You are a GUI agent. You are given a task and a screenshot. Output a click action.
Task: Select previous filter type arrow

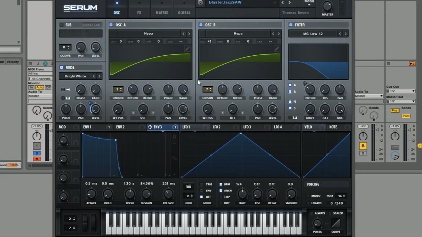340,34
